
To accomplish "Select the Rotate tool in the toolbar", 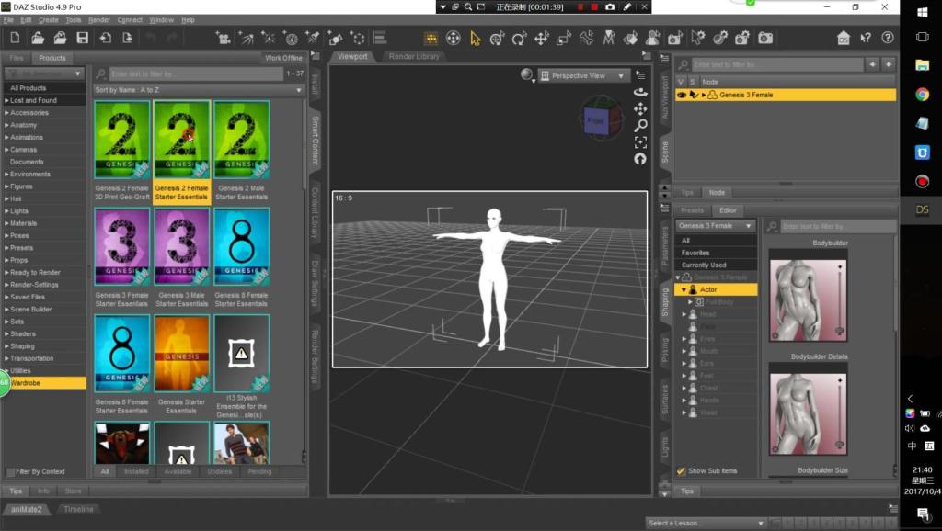I will [519, 39].
